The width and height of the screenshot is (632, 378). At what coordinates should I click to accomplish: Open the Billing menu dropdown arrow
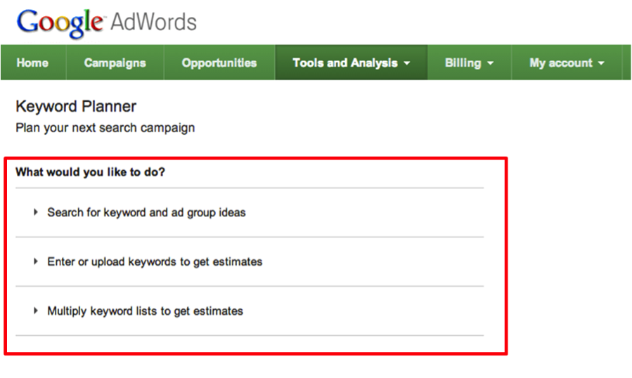pyautogui.click(x=490, y=63)
